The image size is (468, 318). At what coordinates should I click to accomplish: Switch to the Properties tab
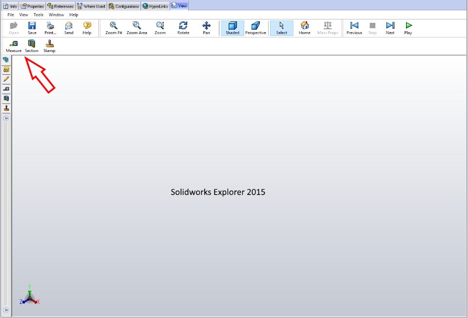coord(32,6)
